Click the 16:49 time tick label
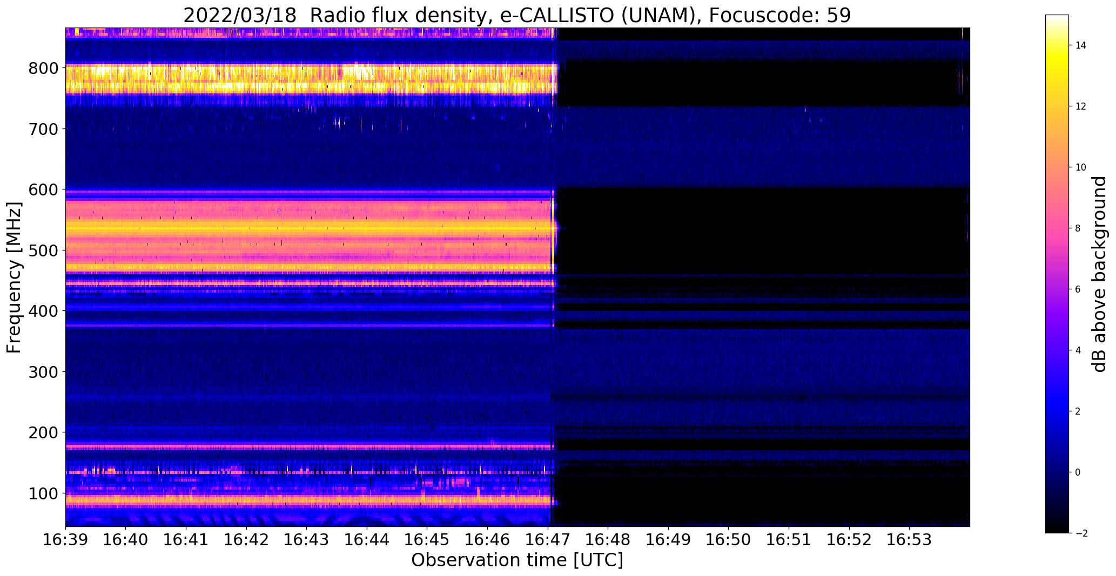 pyautogui.click(x=668, y=540)
